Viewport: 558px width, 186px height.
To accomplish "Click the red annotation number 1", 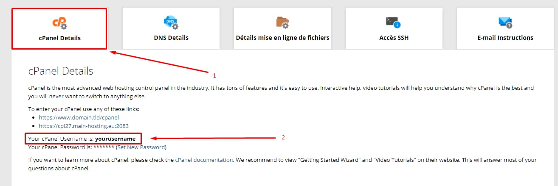I will click(x=214, y=76).
